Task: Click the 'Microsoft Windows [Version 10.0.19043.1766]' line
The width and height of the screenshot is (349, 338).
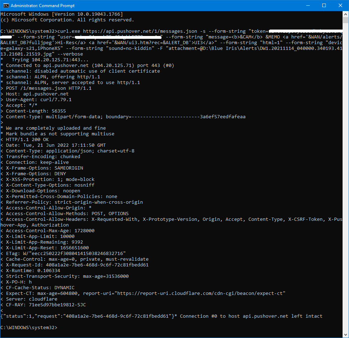Action: 61,14
